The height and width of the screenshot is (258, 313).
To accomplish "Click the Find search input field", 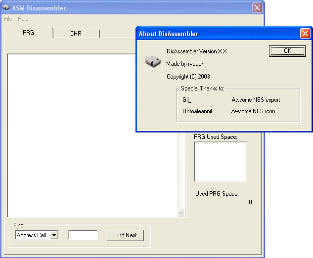I will 83,235.
